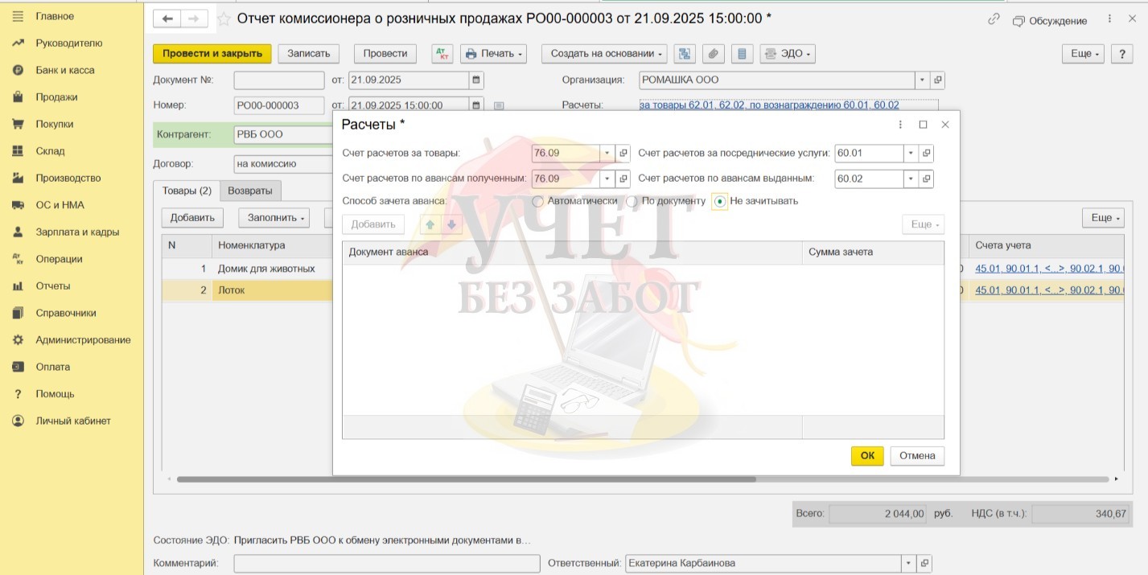Open the Печать dropdown menu
The width and height of the screenshot is (1148, 575).
(493, 54)
